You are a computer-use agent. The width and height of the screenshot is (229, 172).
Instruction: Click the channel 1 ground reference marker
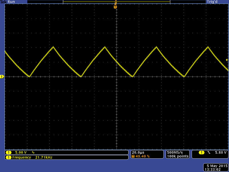tap(2, 77)
